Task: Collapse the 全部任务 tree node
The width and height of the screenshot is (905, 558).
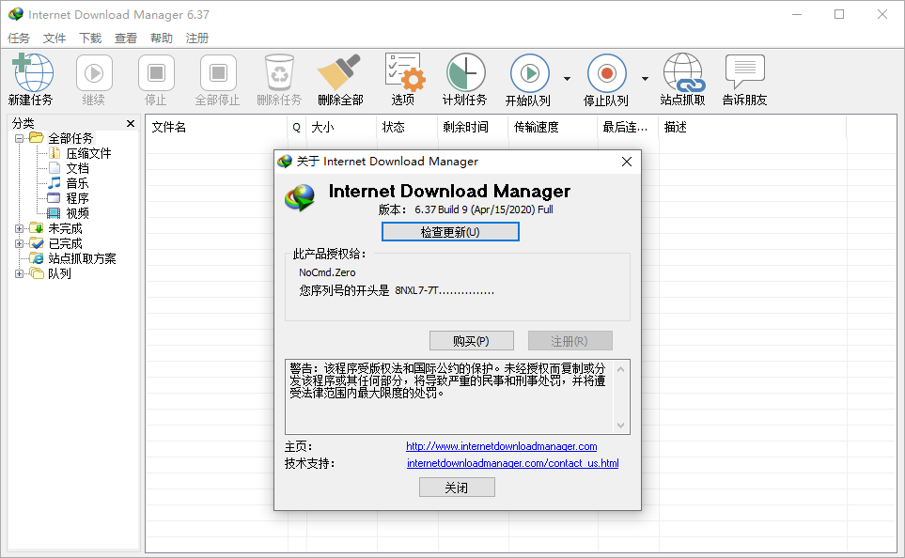Action: tap(19, 138)
